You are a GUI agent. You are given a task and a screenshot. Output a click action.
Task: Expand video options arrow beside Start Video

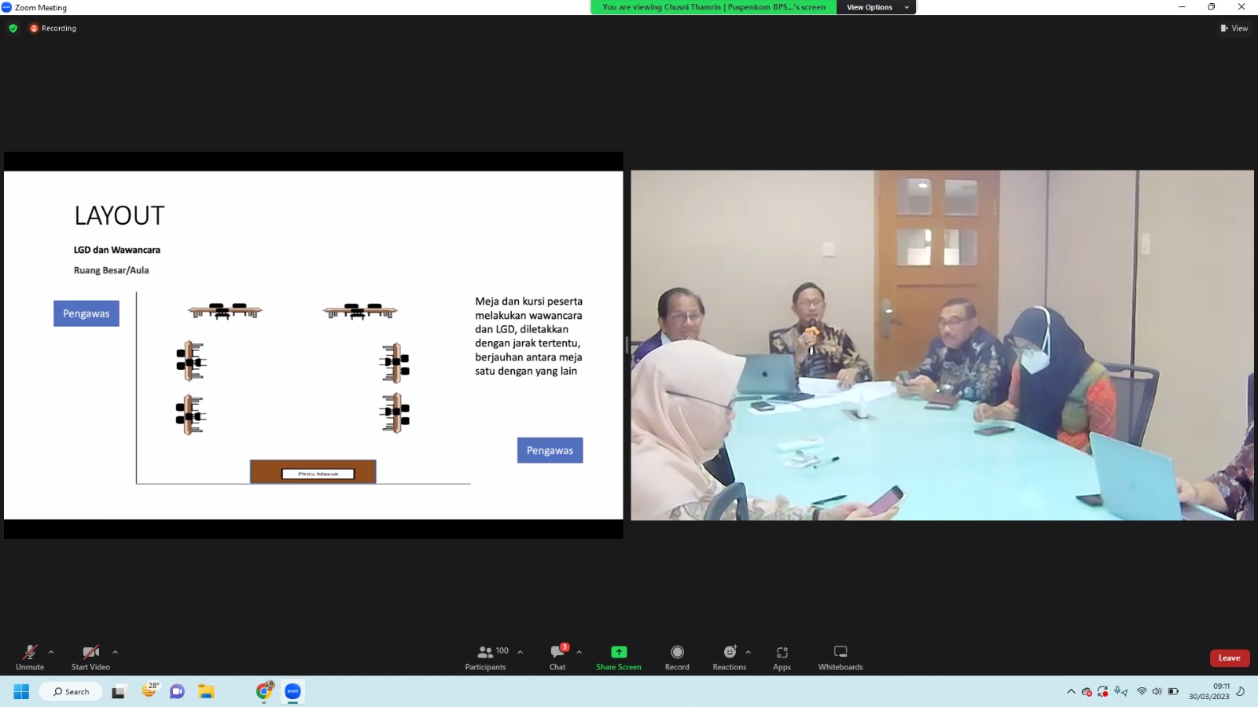[x=115, y=652]
